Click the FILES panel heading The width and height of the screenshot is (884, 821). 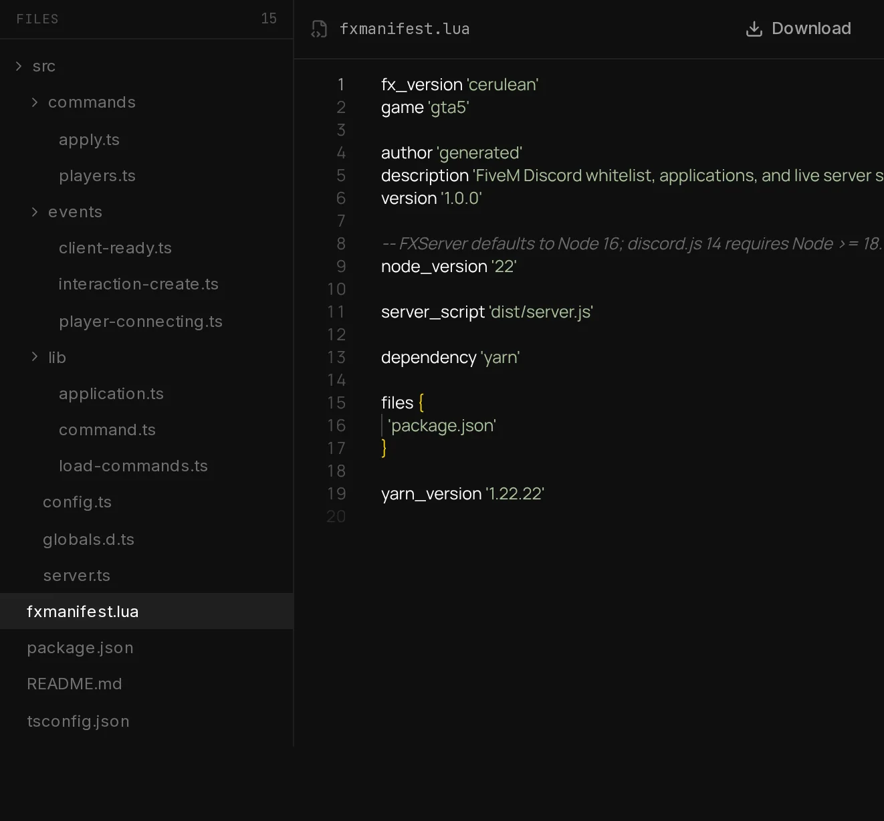[x=37, y=19]
